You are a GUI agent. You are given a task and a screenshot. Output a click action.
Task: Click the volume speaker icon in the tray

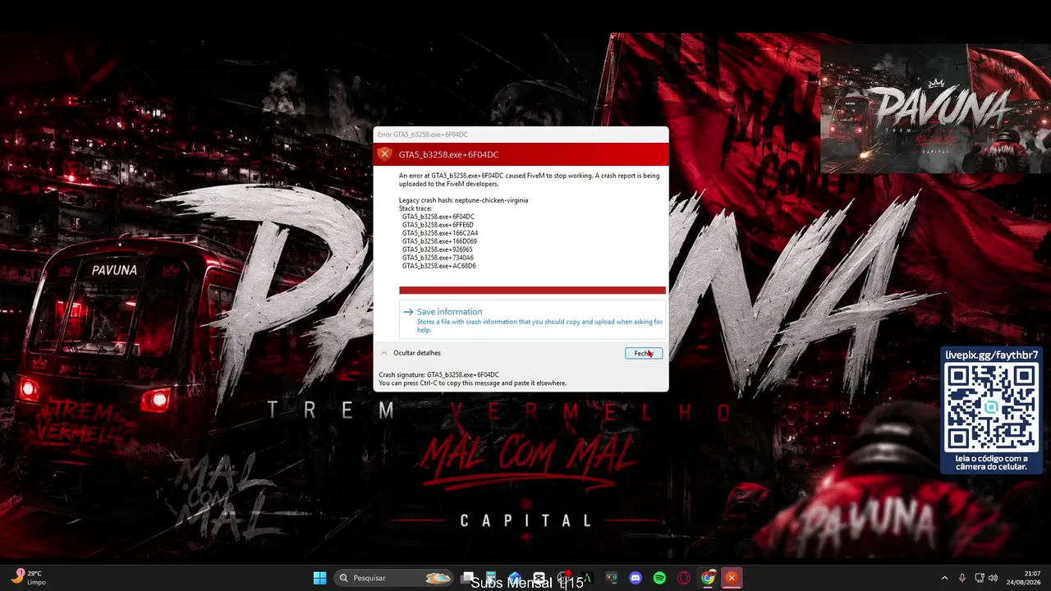(993, 578)
